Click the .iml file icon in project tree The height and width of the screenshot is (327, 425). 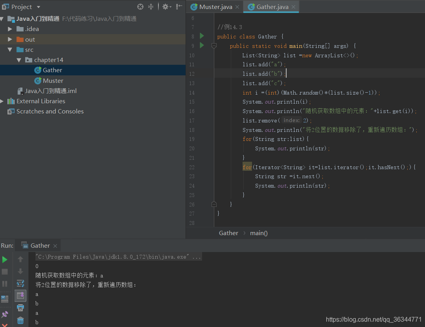20,91
